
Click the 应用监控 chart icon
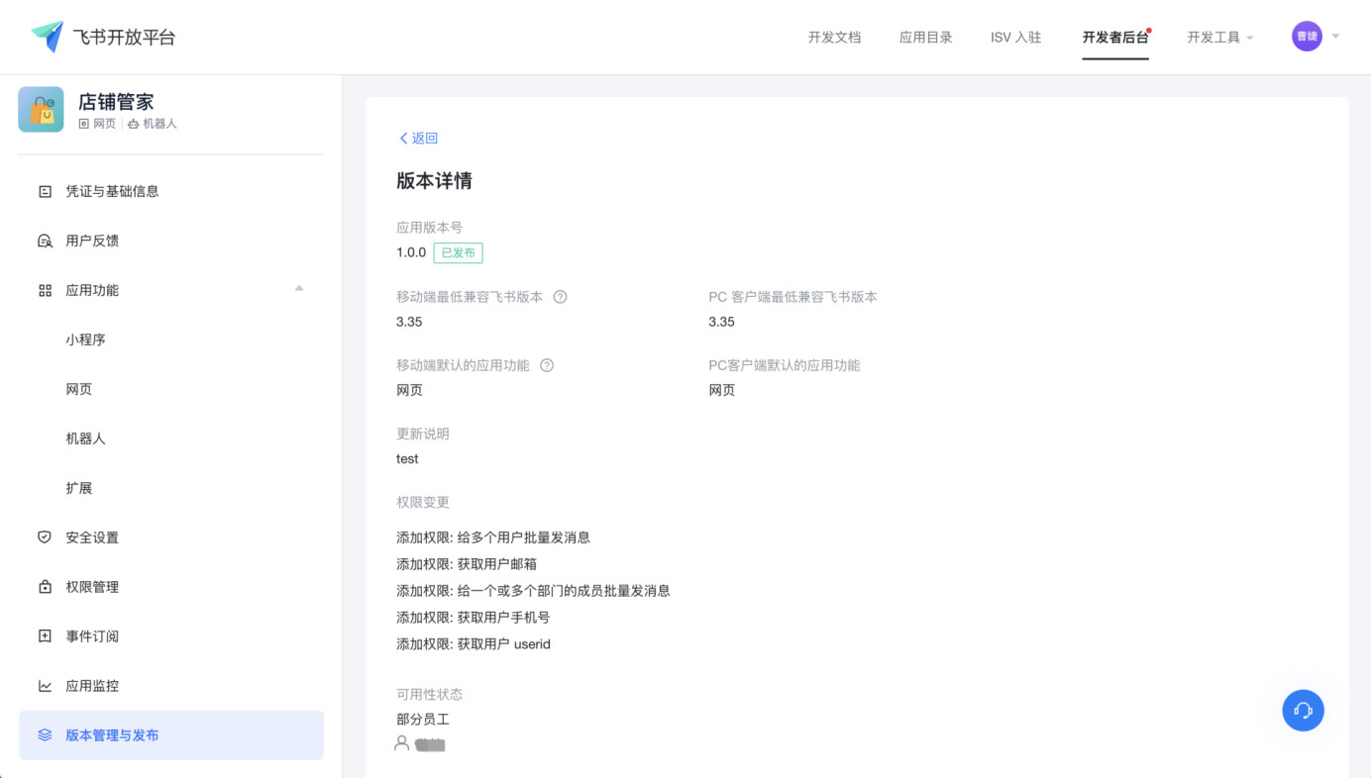(45, 686)
